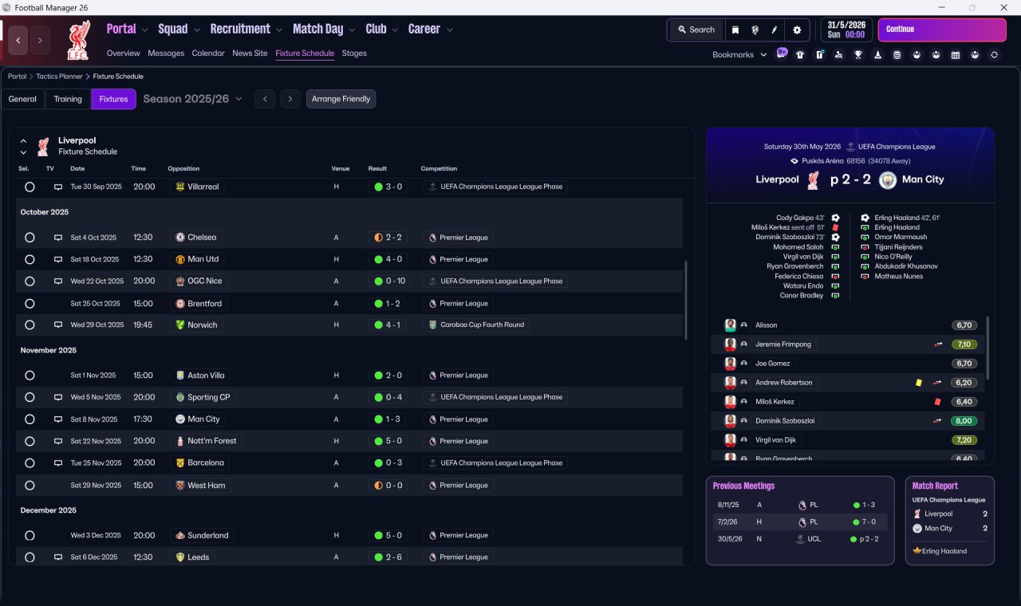This screenshot has width=1021, height=606.
Task: Open the Bookmarks dropdown
Action: click(739, 55)
